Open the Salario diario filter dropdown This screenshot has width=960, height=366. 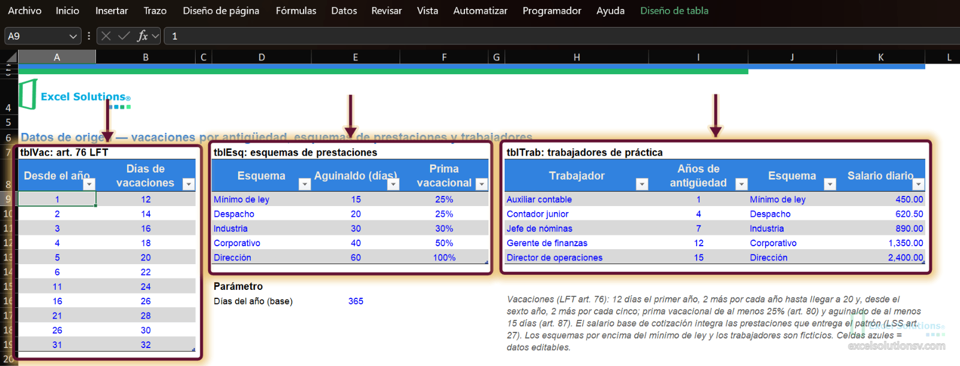click(918, 184)
